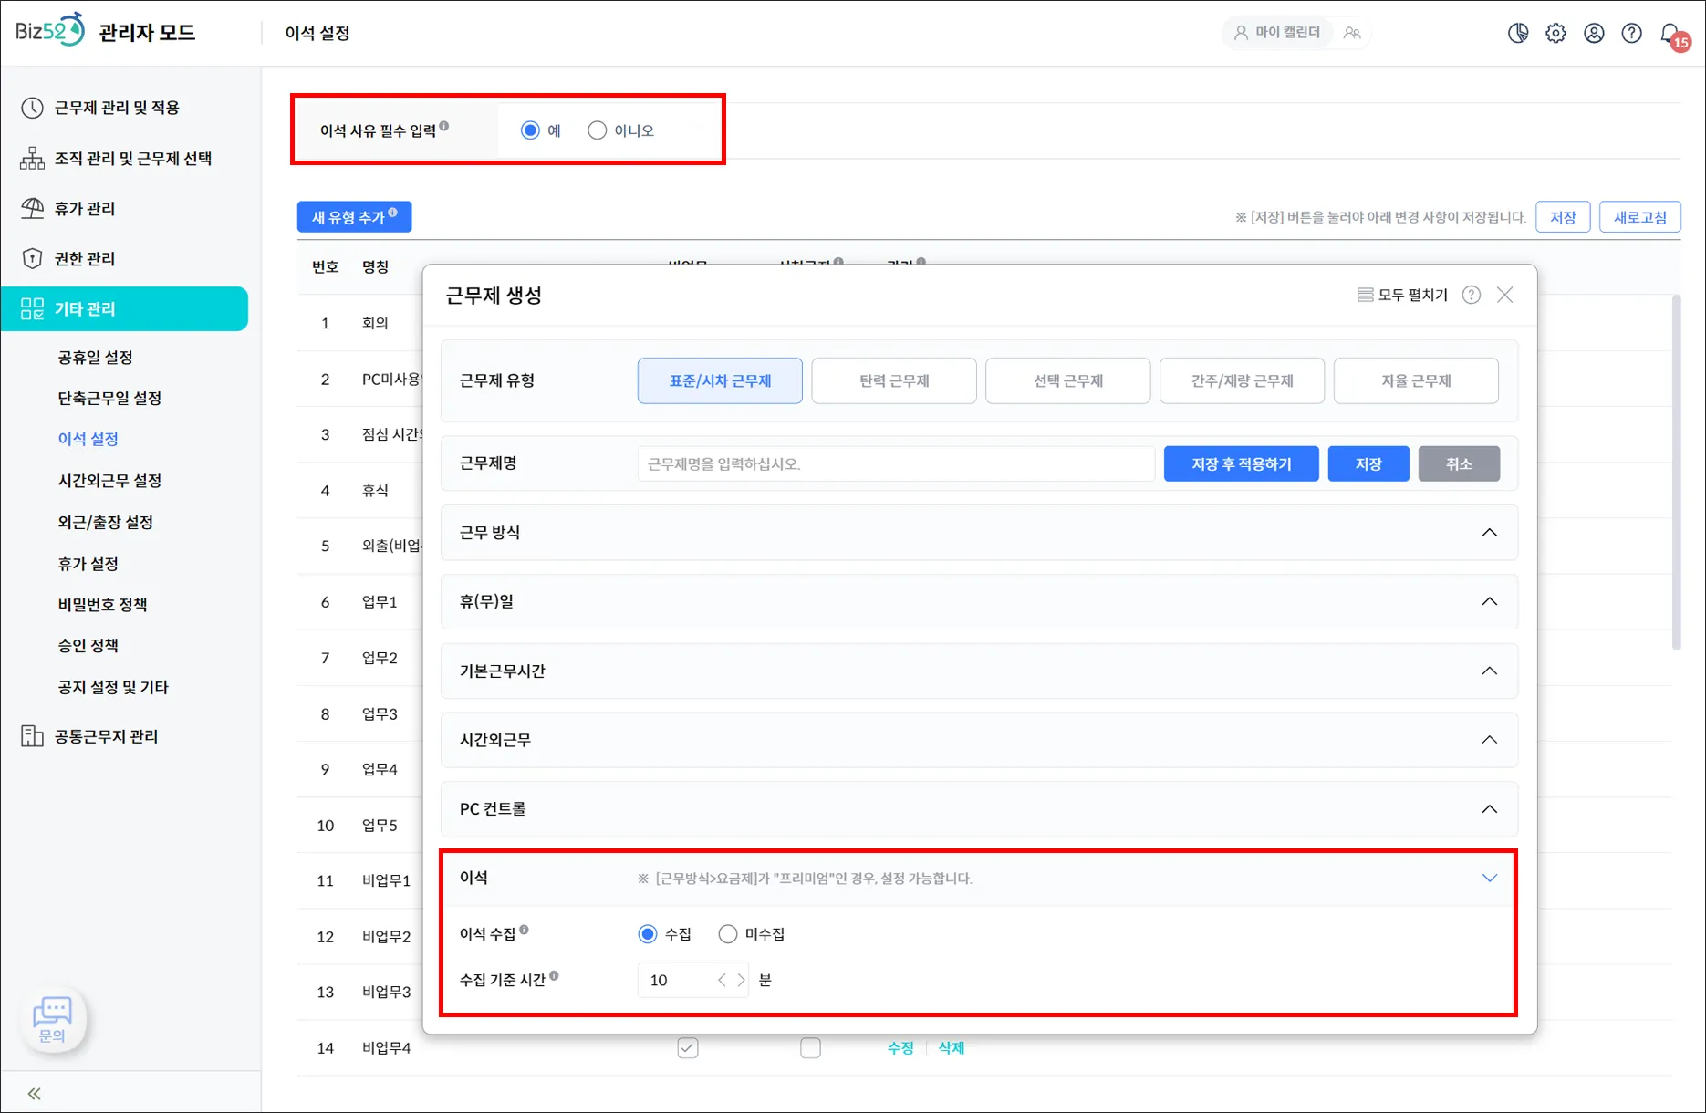Open the 마이 캘린더 button
Screen dimensions: 1706x1113
point(1278,33)
